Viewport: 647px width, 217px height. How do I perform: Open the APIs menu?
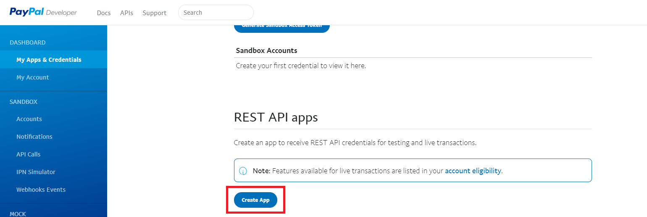126,13
